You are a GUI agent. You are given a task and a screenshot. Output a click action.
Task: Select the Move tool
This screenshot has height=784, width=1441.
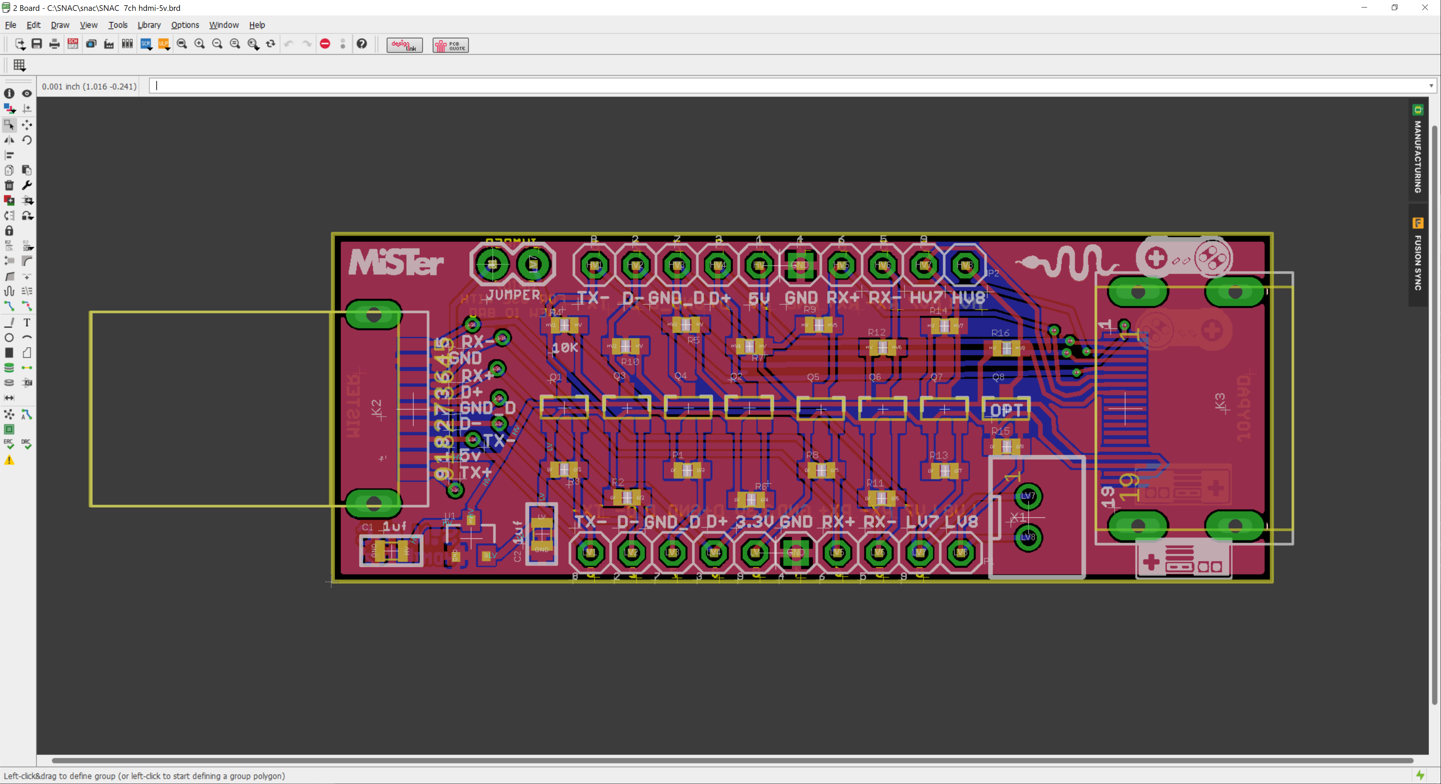(26, 125)
